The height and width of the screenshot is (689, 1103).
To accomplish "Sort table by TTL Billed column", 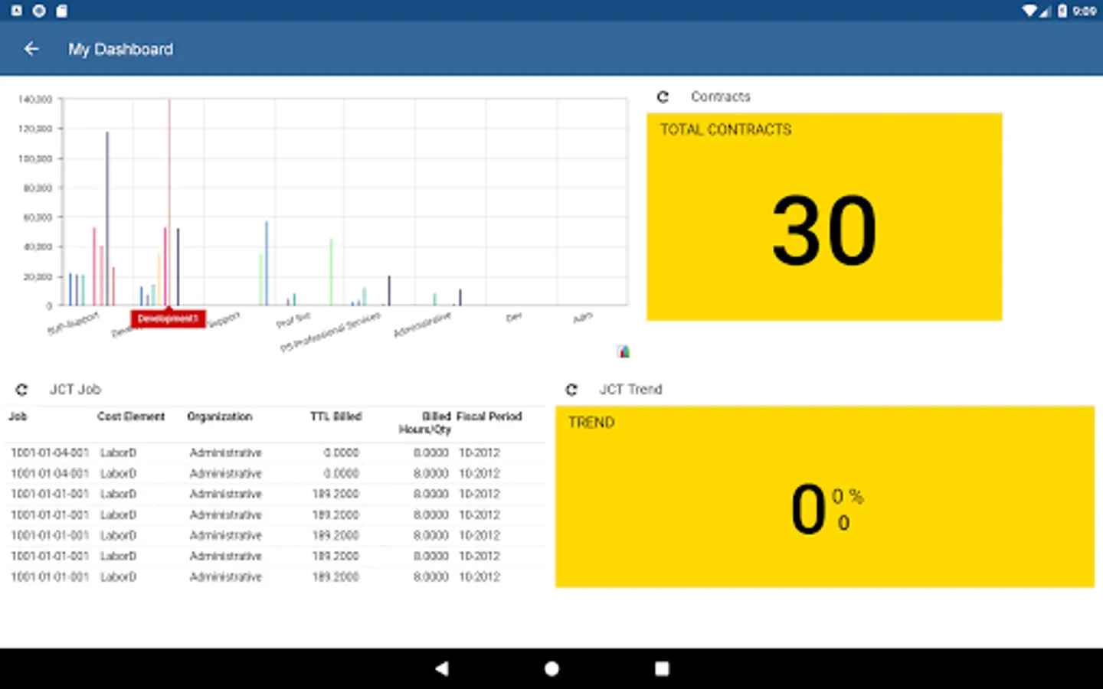I will [335, 416].
